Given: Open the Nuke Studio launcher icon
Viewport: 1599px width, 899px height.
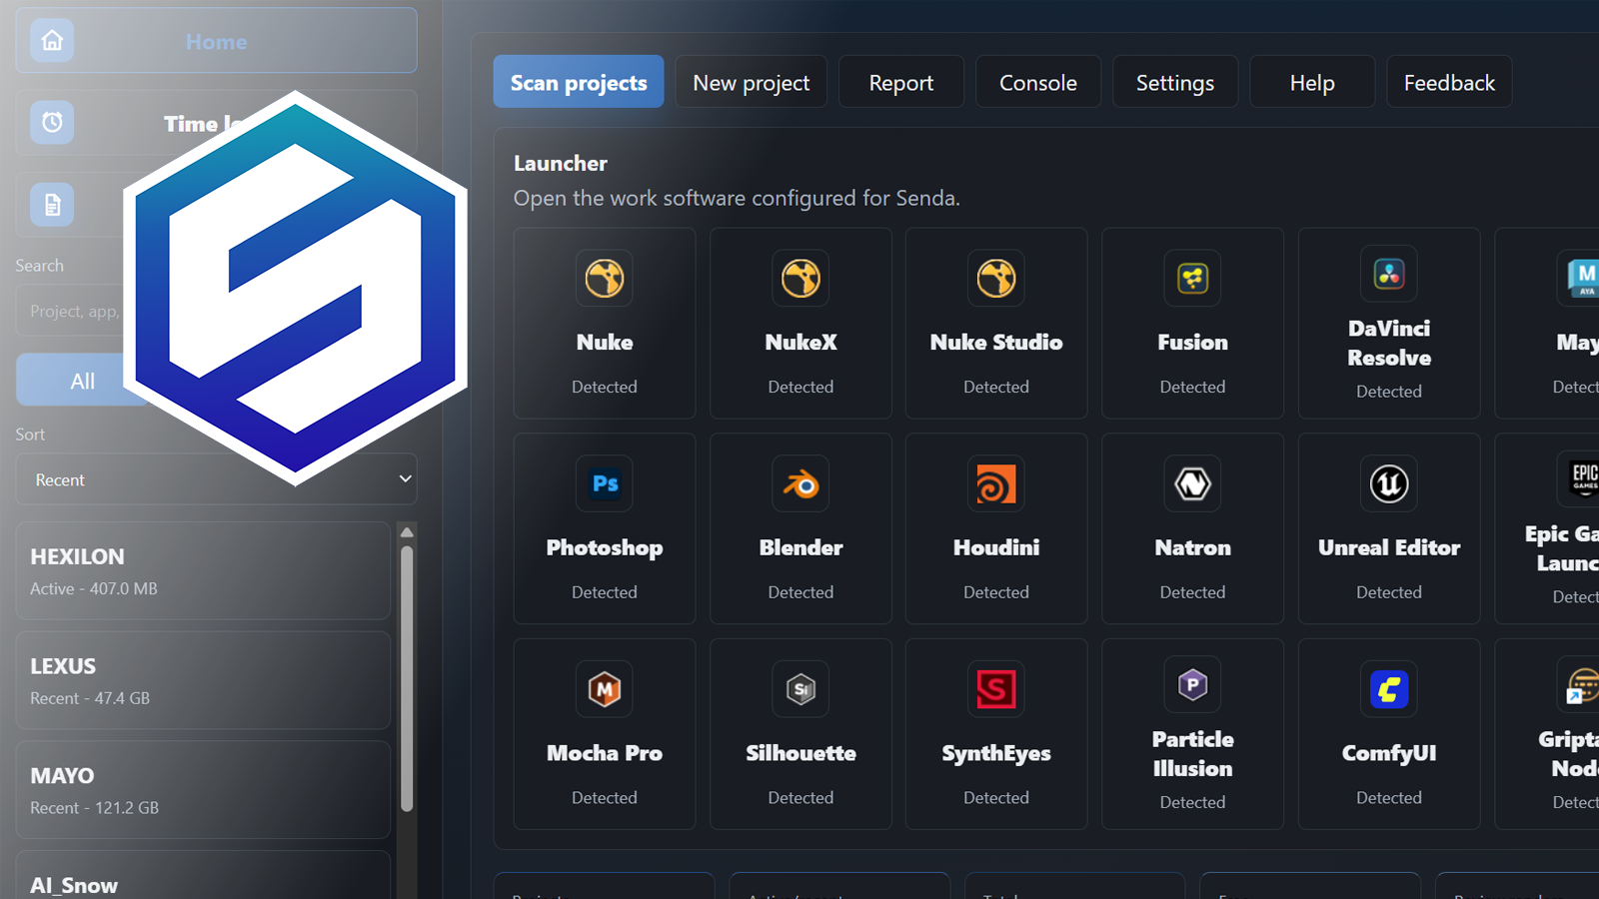Looking at the screenshot, I should coord(996,278).
